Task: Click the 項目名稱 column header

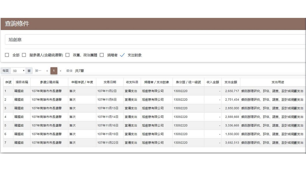Action: pyautogui.click(x=22, y=82)
